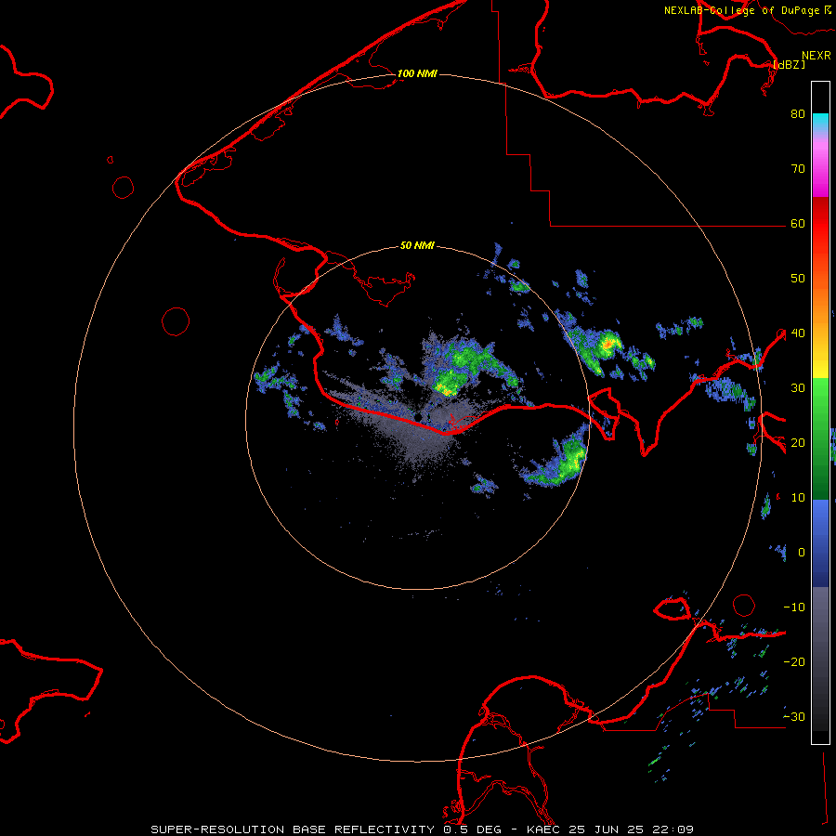
Task: Pick the red segment near 60 dBZ
Action: (820, 225)
